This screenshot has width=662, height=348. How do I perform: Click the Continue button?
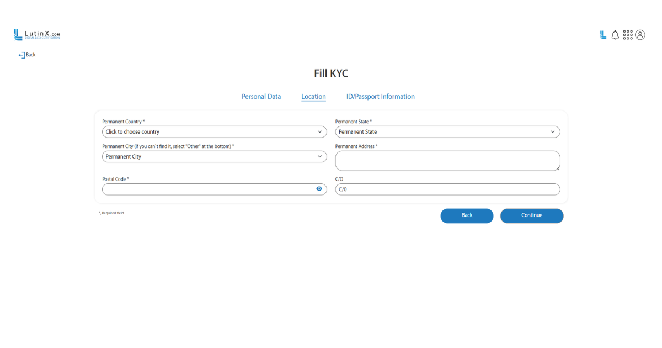(x=531, y=215)
